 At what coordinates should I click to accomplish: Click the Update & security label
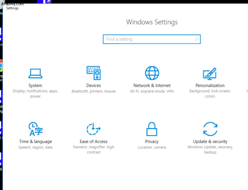[x=210, y=141]
